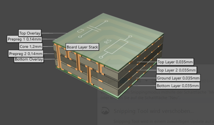Click the T-shaped copper via on front face
Screen dimensions: 214x125
coord(89,74)
